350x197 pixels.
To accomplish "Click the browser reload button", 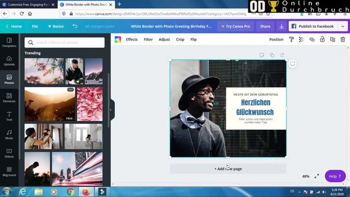I will (22, 14).
